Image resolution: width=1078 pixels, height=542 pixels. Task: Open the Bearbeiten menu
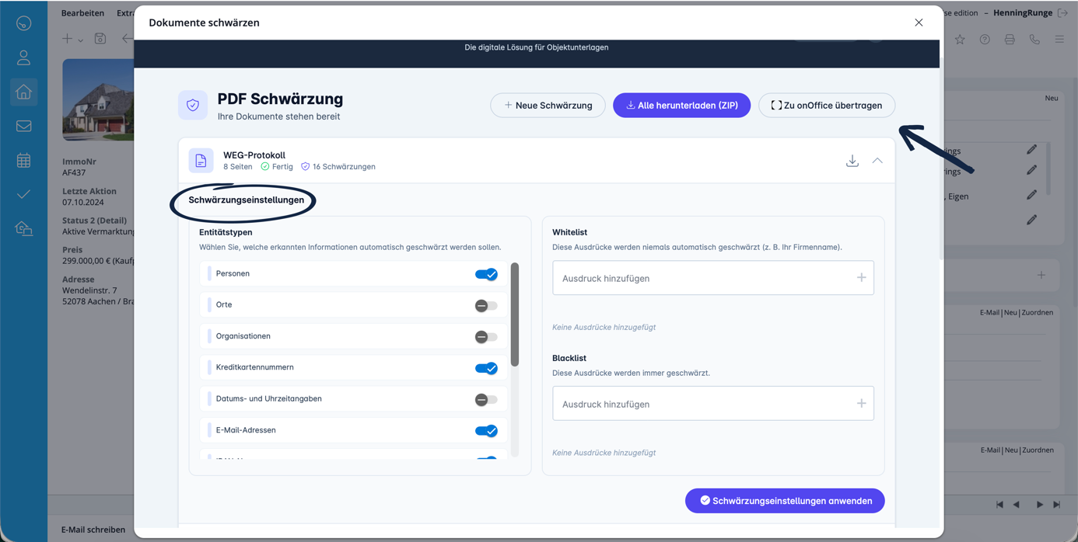(82, 13)
